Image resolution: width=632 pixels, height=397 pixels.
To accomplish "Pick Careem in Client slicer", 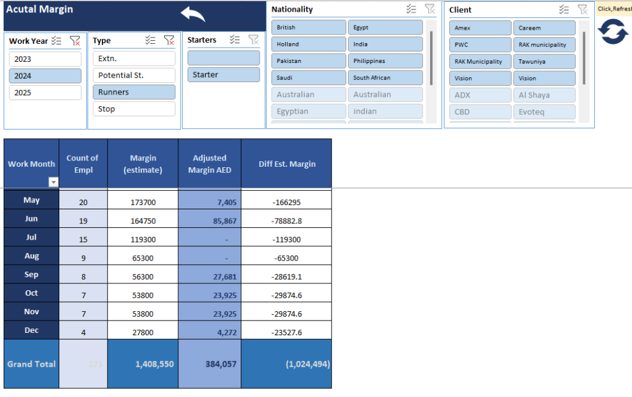I will tap(544, 28).
